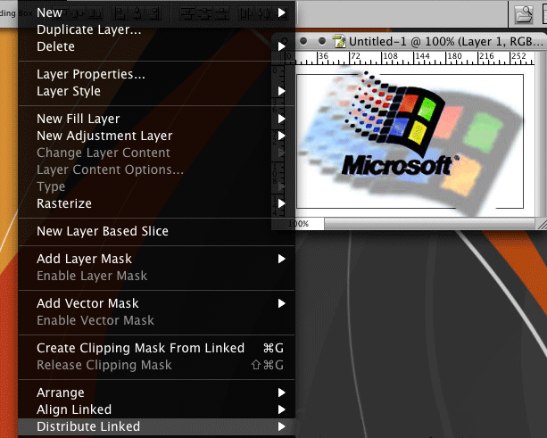Click the horizontal ruler at mark 108

point(390,58)
